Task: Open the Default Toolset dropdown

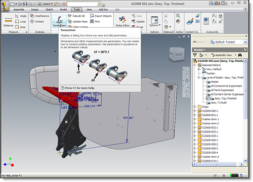Action: click(245, 42)
